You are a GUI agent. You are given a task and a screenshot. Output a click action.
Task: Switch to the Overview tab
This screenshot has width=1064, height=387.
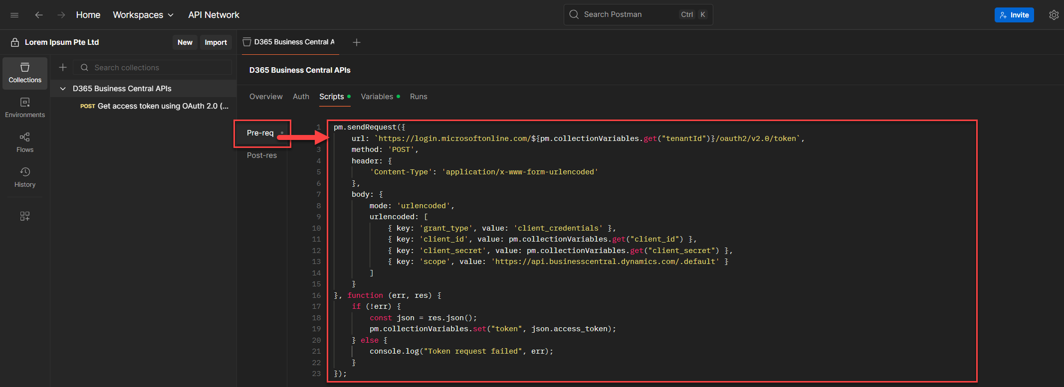pos(266,97)
